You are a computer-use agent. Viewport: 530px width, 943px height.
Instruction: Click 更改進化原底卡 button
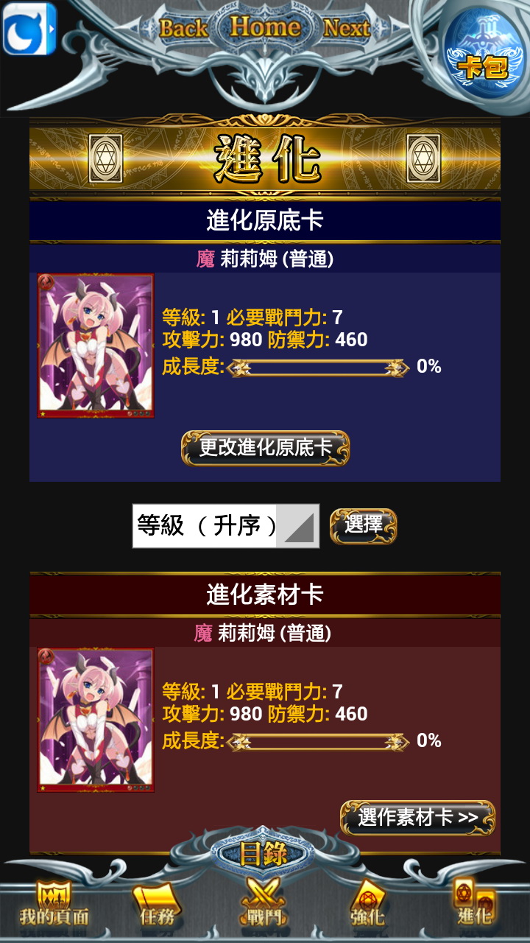pyautogui.click(x=265, y=448)
